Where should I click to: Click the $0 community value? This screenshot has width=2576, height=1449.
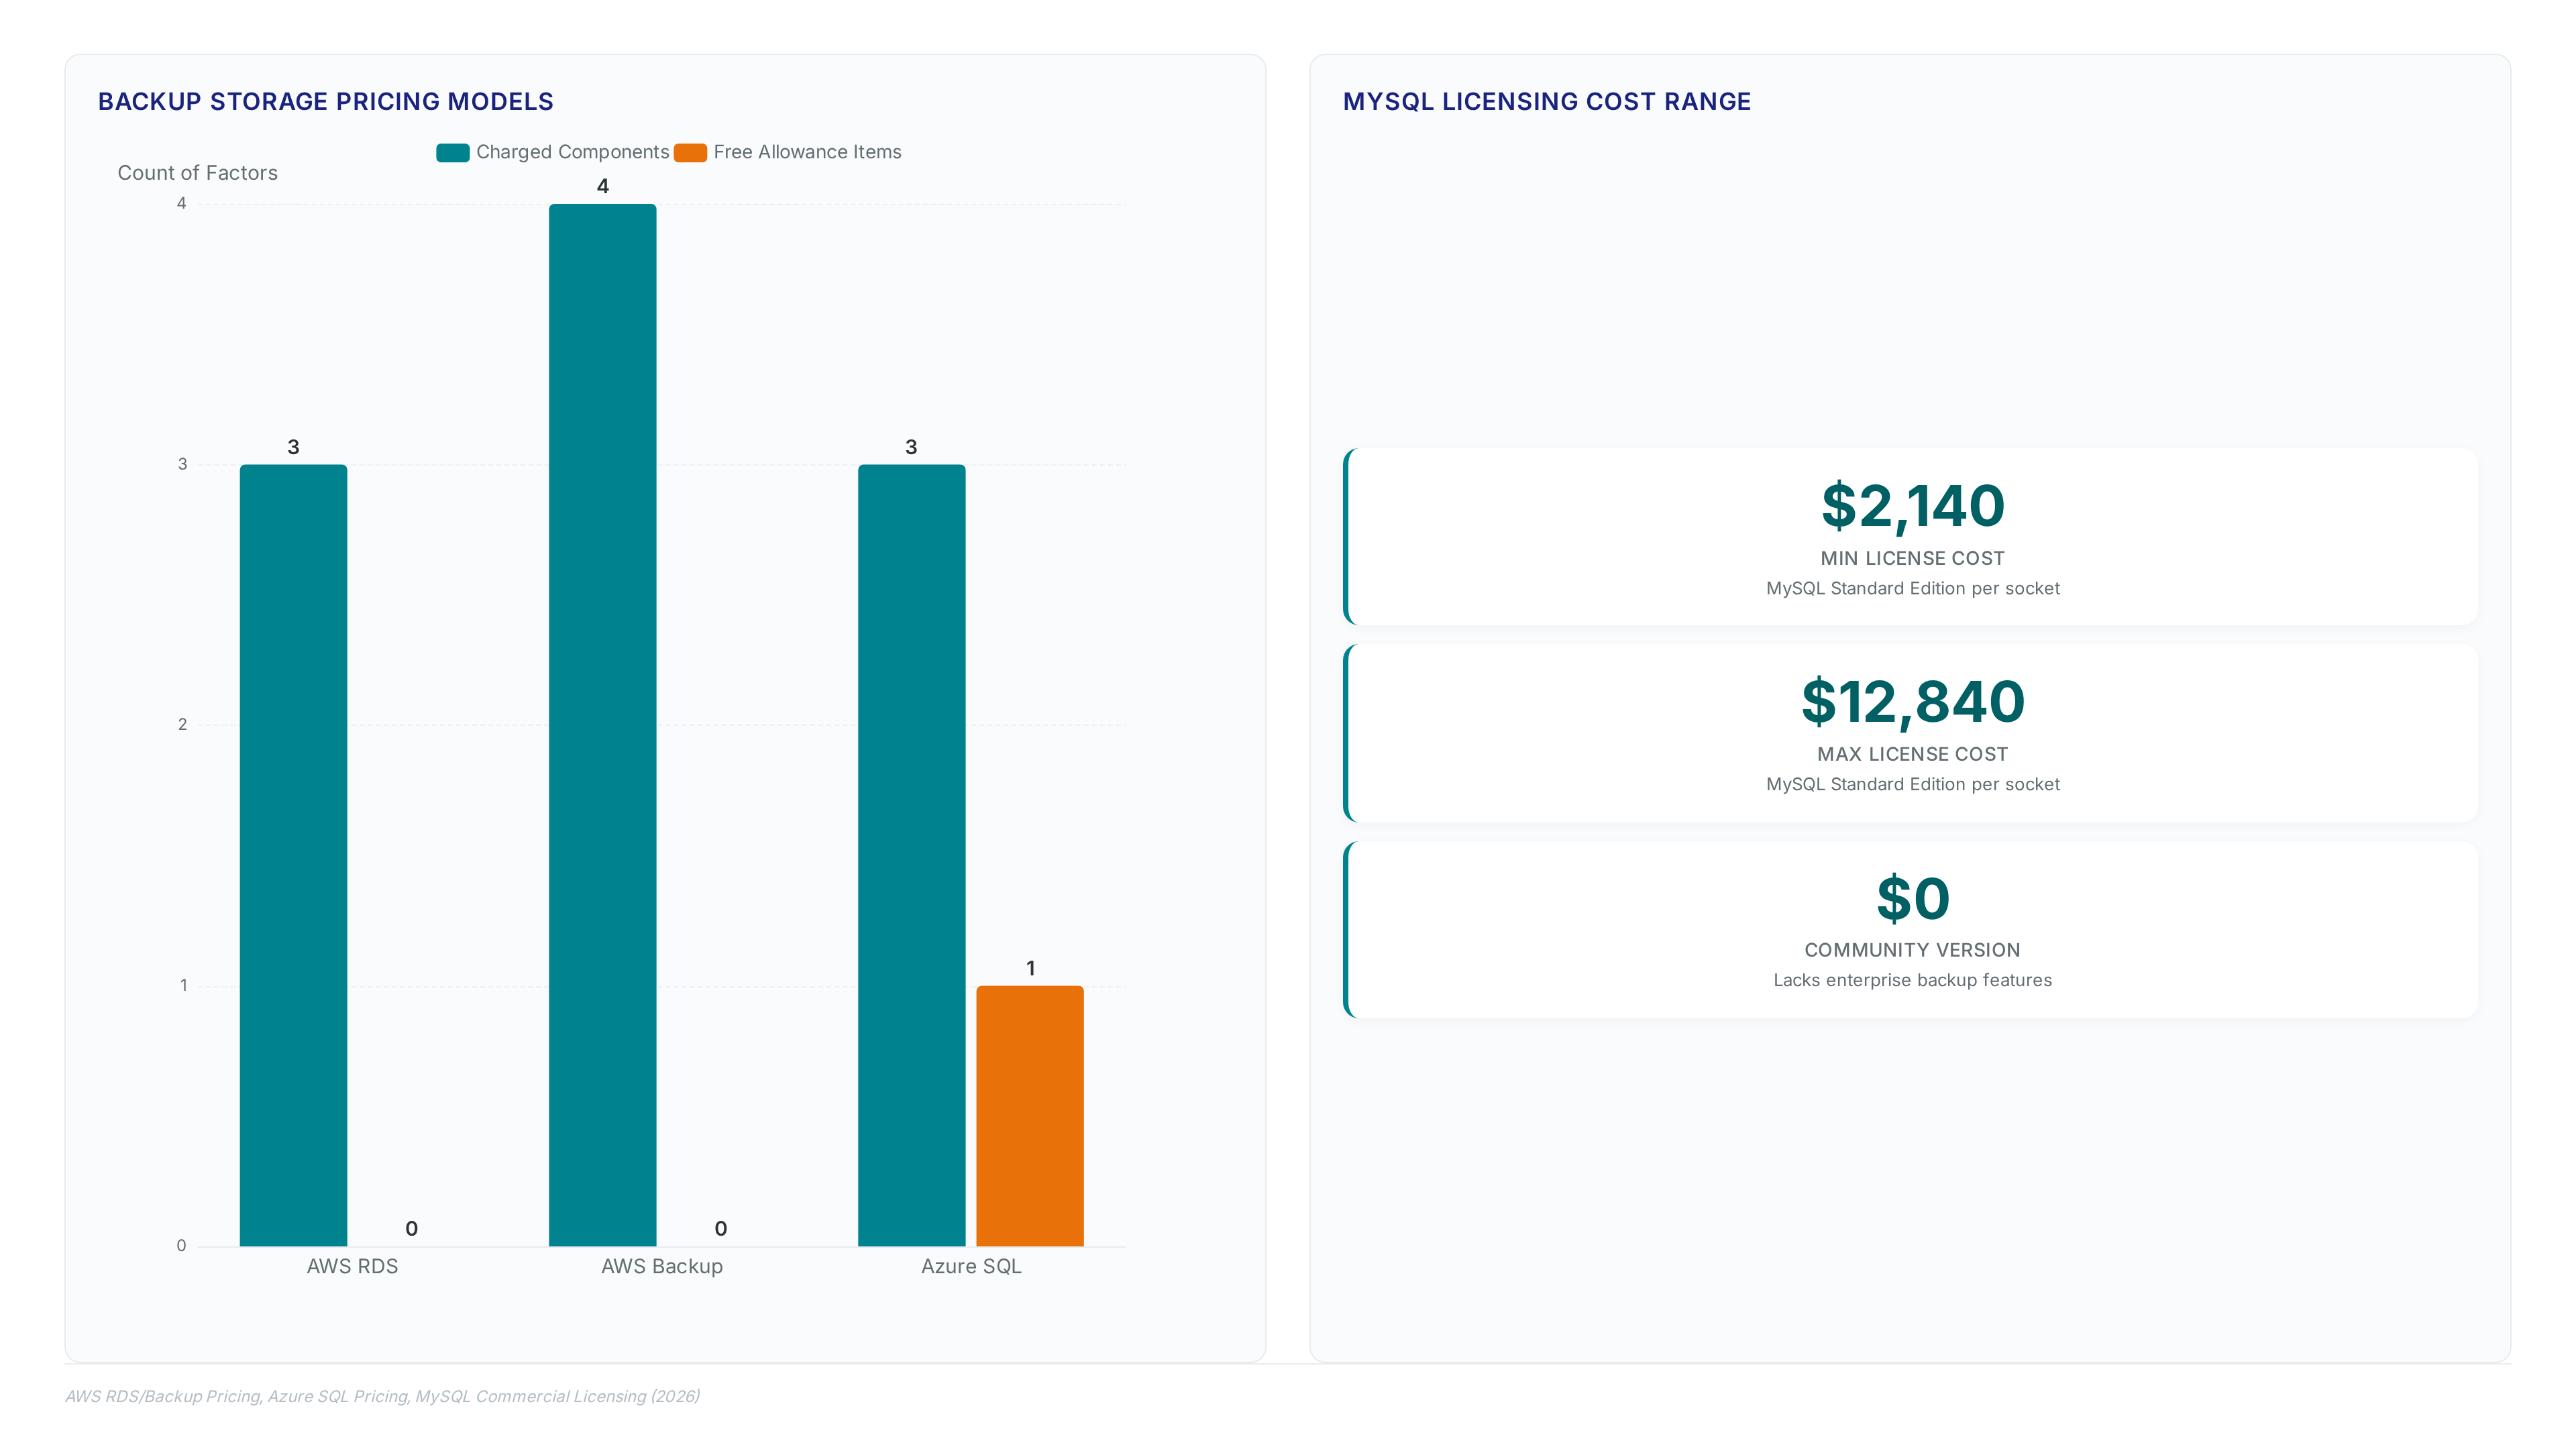tap(1913, 898)
